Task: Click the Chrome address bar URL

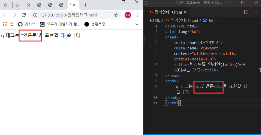Action: (x=68, y=15)
